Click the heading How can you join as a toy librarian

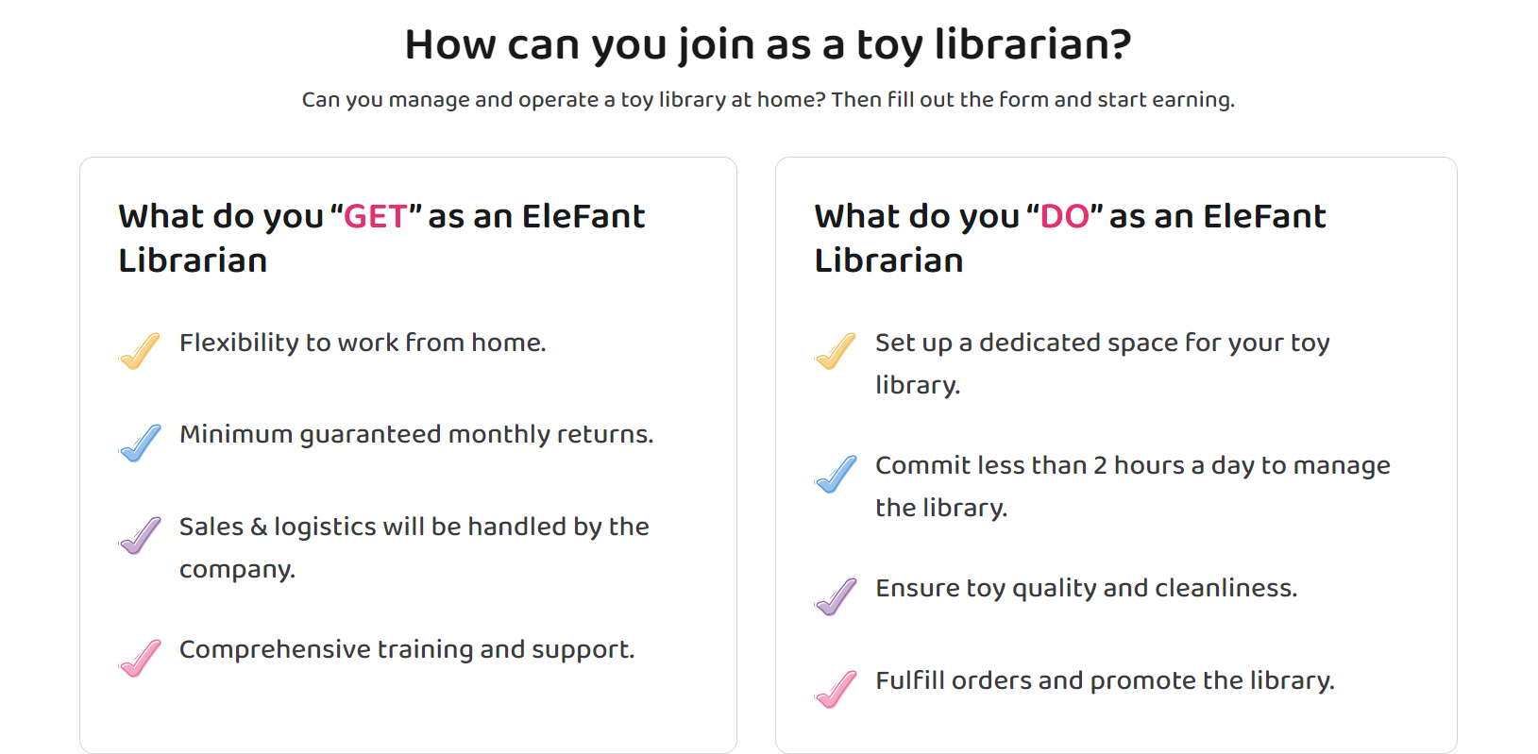click(x=768, y=44)
